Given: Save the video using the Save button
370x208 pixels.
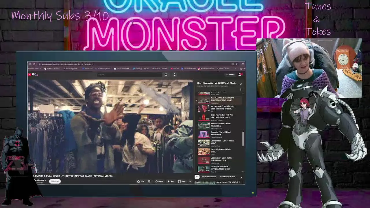Looking at the screenshot, I should pyautogui.click(x=182, y=181).
